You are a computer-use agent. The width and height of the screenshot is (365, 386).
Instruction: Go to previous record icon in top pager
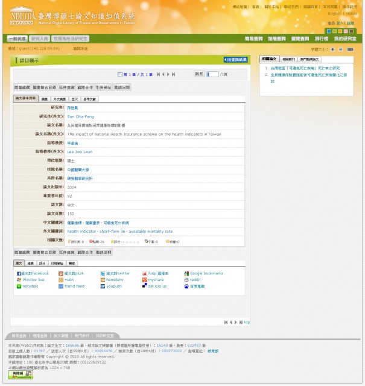(163, 74)
